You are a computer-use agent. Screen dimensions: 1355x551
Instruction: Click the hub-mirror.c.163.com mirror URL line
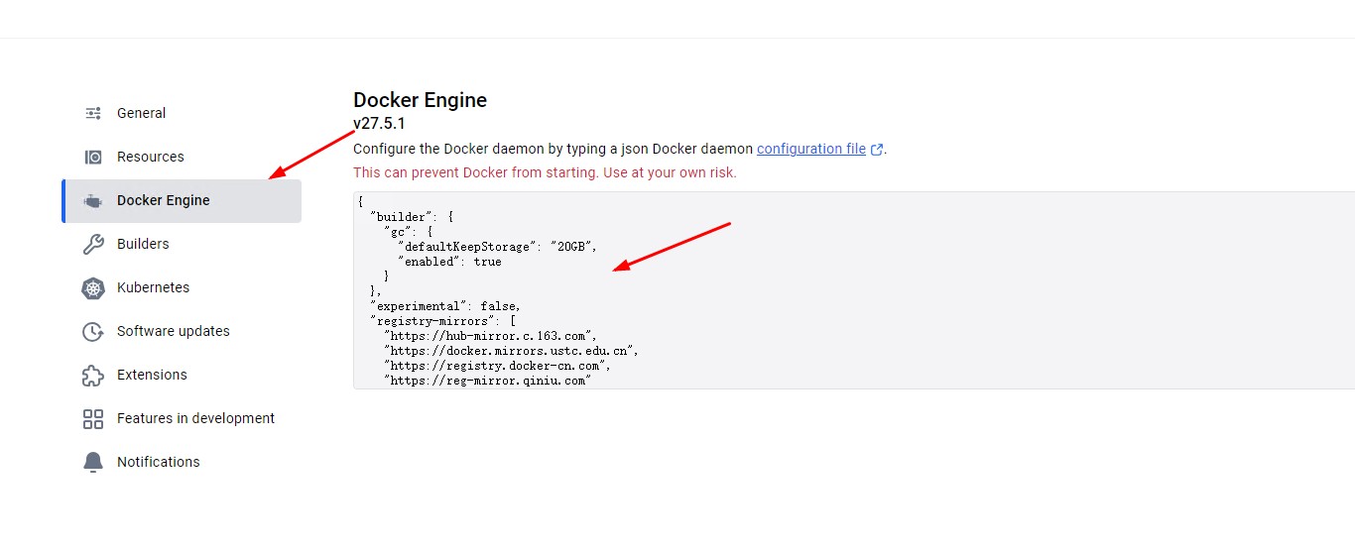click(x=491, y=336)
